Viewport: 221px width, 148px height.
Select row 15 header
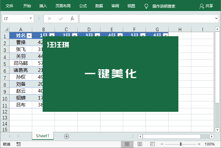pos(5,129)
